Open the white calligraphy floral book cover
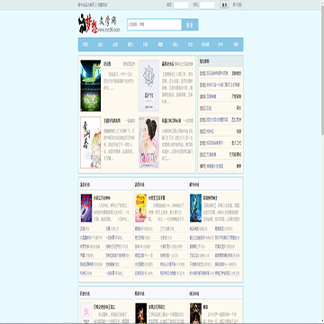This screenshot has width=324, height=324. coord(91,142)
